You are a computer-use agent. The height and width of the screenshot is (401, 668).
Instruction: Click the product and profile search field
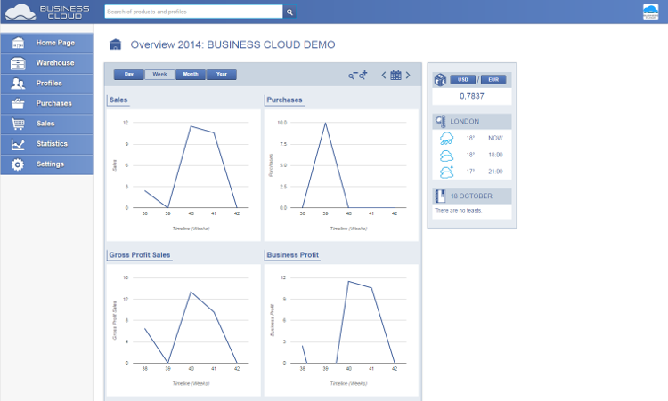click(193, 12)
